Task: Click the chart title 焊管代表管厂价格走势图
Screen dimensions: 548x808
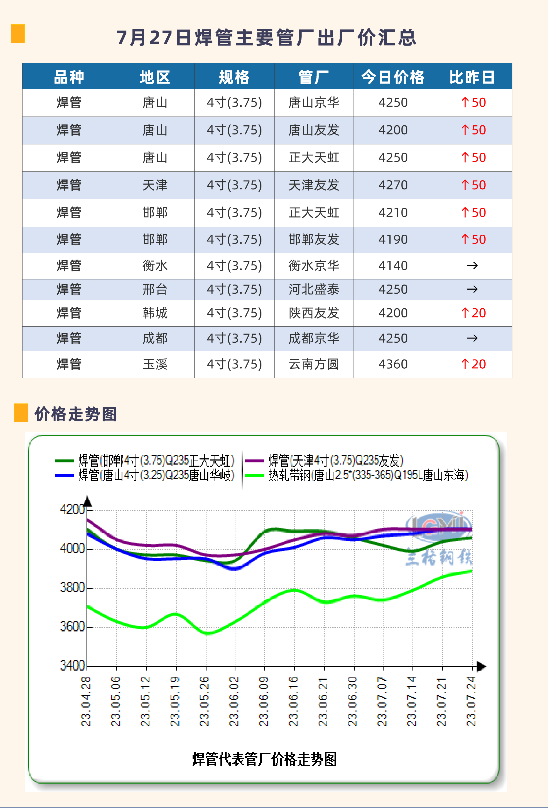Action: pos(264,759)
